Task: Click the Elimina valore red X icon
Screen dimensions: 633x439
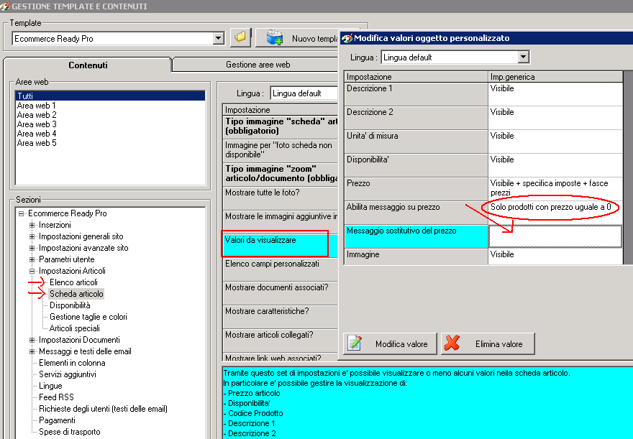Action: [452, 343]
